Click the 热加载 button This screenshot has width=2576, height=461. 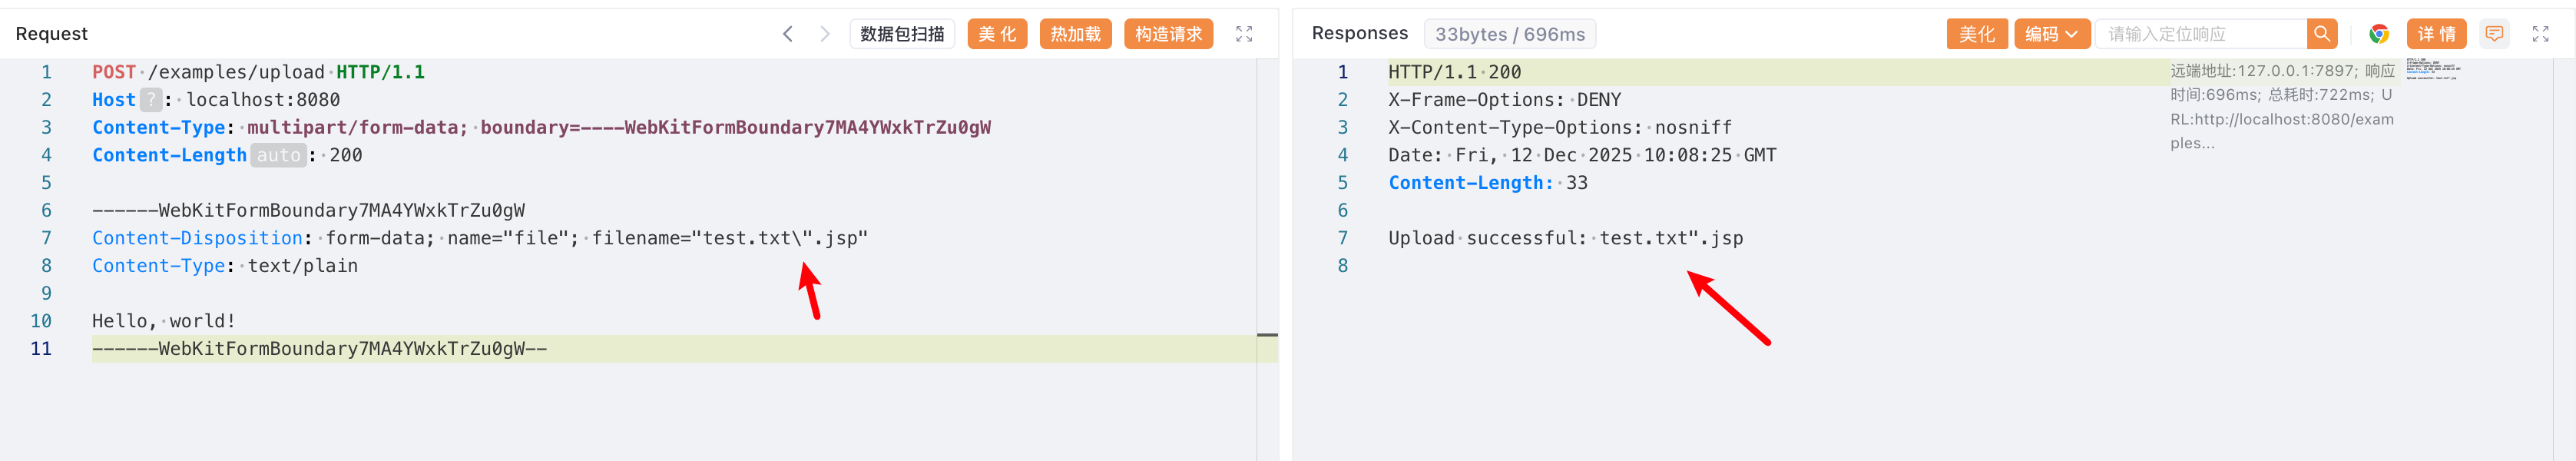pos(1075,34)
